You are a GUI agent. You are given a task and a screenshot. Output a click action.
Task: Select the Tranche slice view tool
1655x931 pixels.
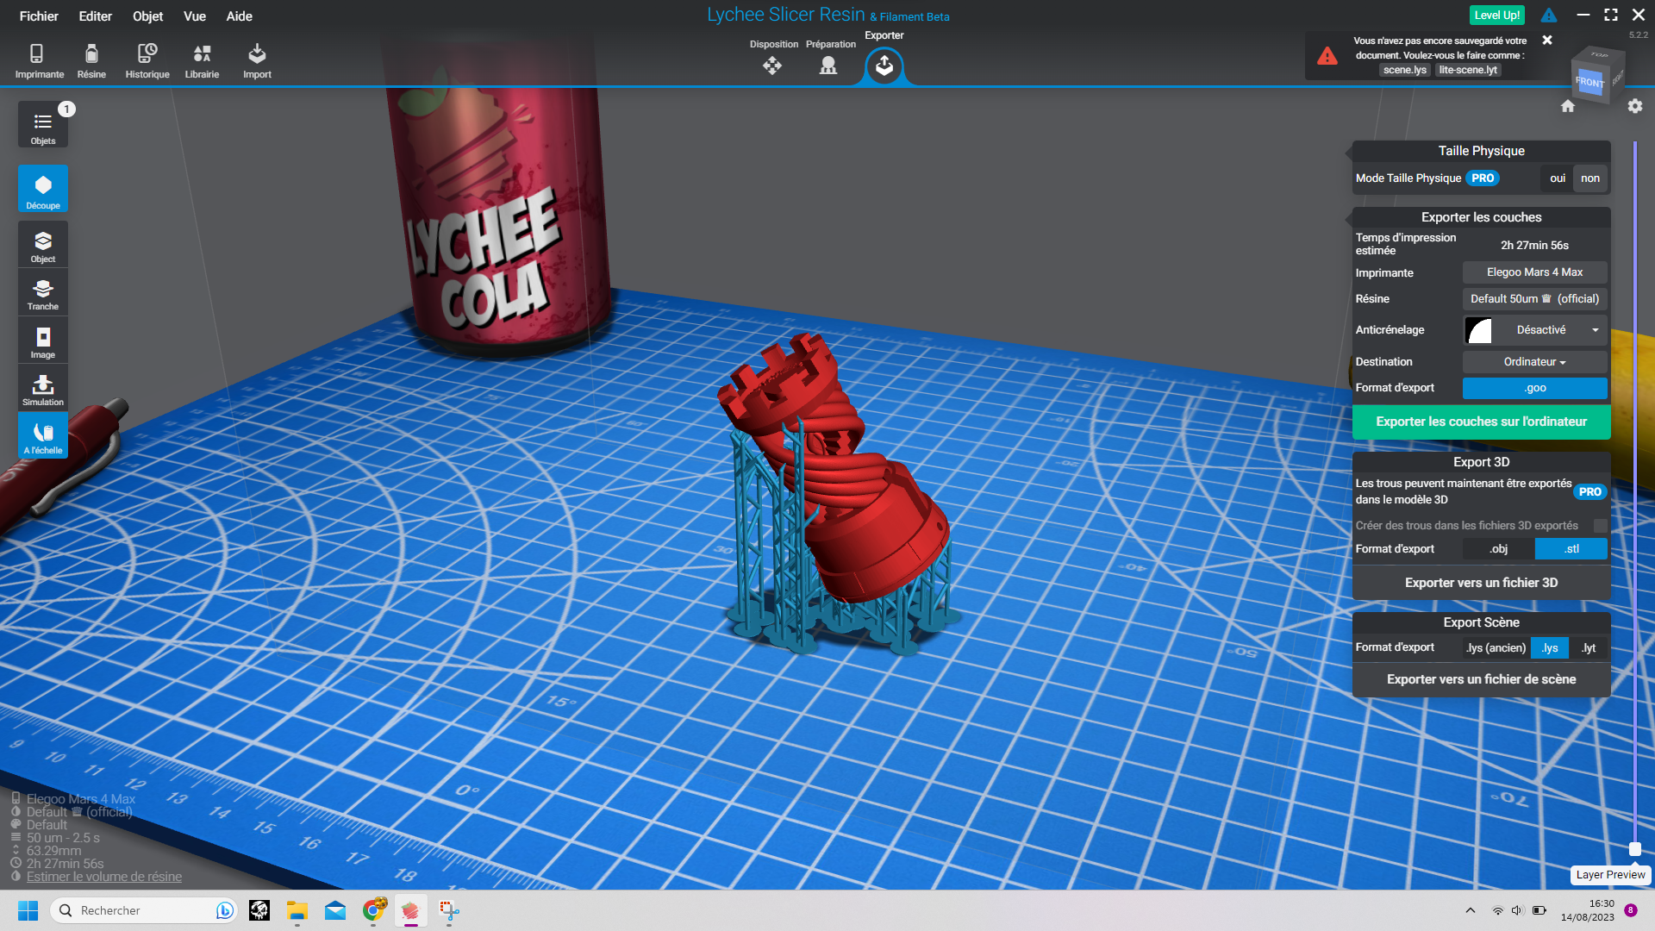point(43,294)
